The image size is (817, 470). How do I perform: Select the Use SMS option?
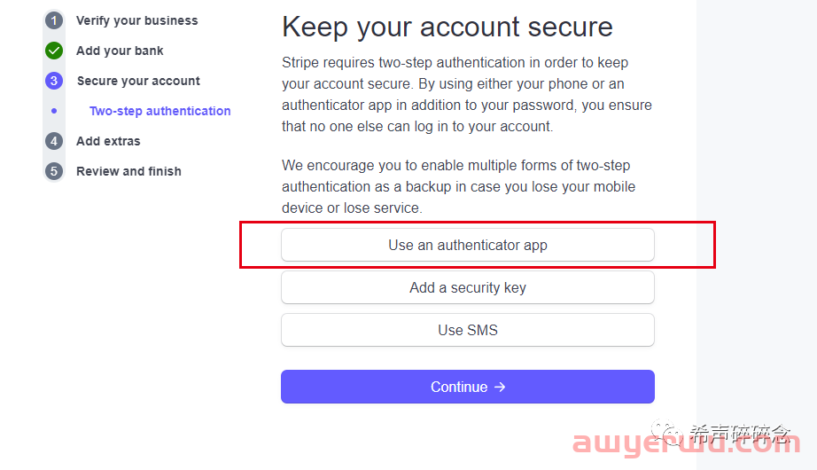coord(467,330)
